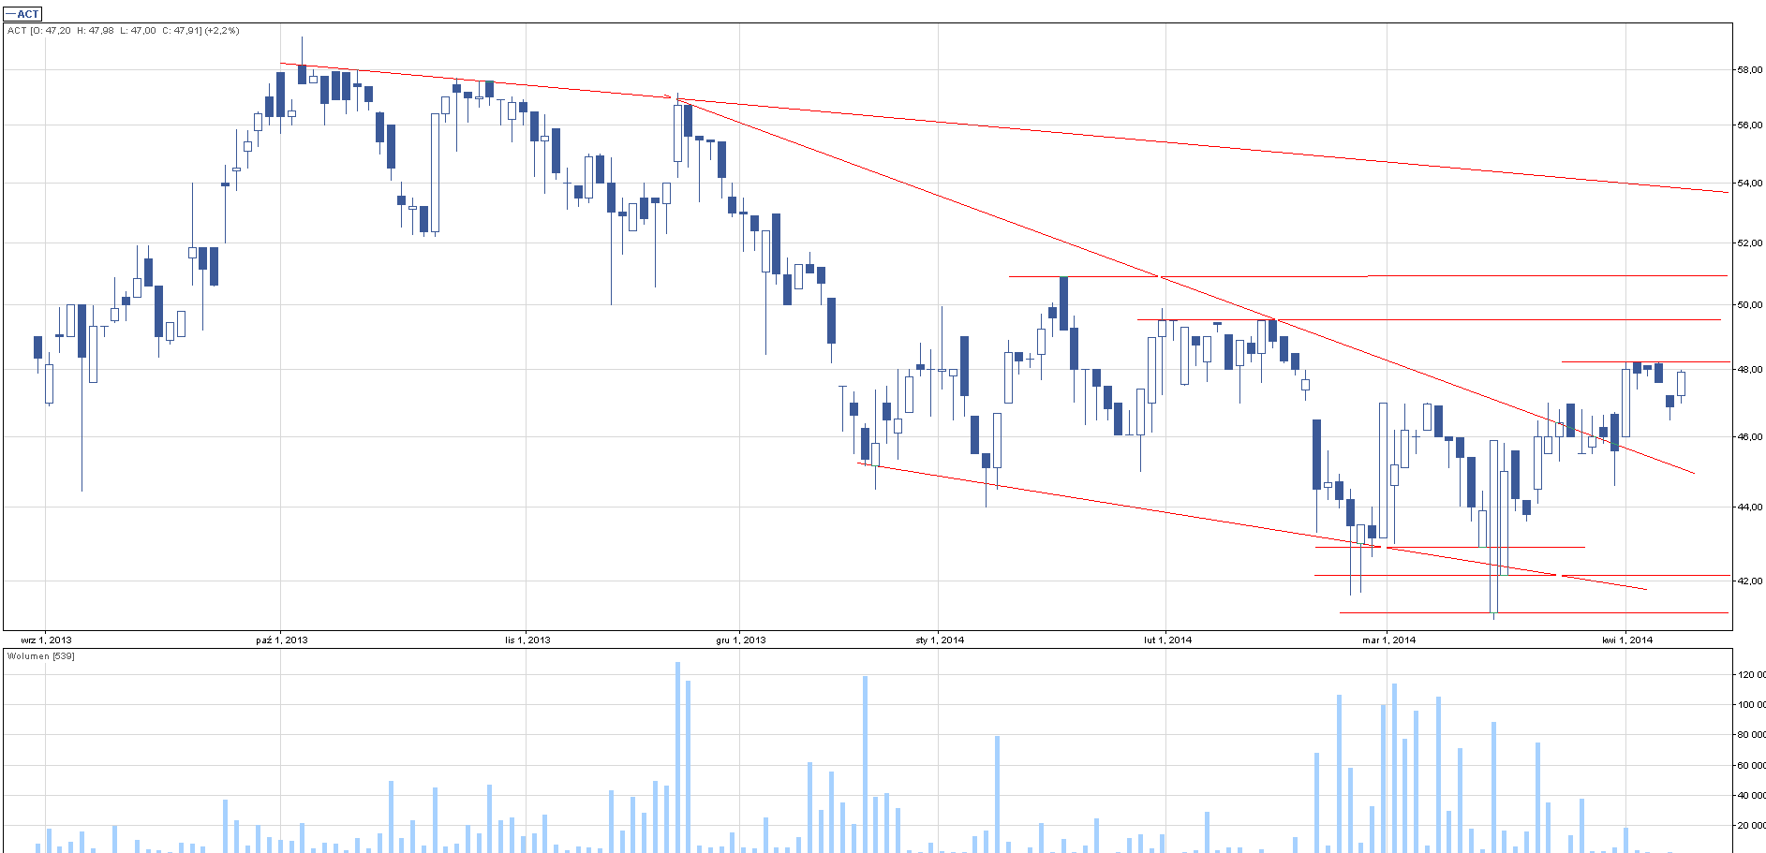Click the tallest volume bar in late November

(x=677, y=757)
